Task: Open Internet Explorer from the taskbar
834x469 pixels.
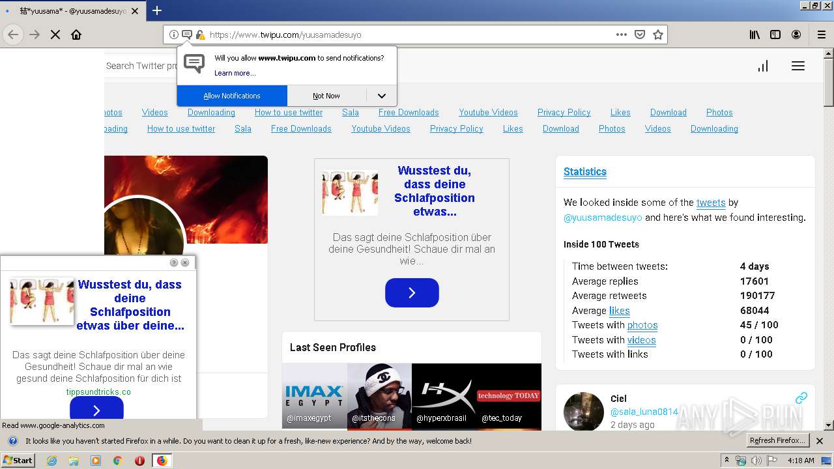Action: click(51, 461)
